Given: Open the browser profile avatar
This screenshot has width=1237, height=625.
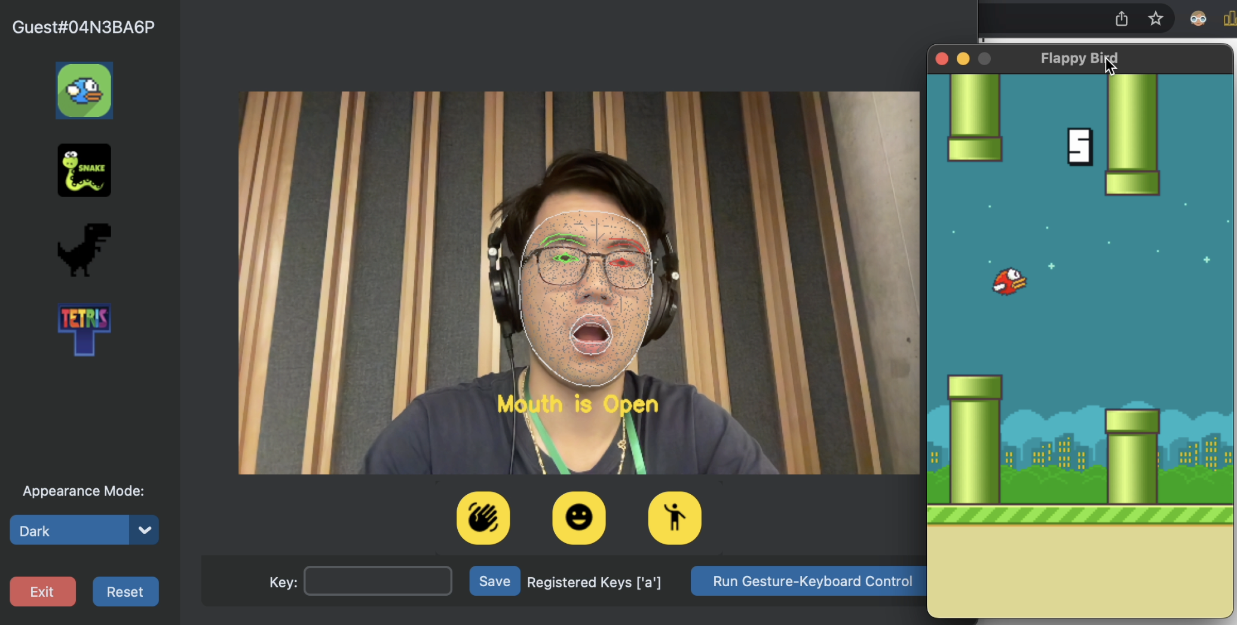Looking at the screenshot, I should click(x=1198, y=19).
